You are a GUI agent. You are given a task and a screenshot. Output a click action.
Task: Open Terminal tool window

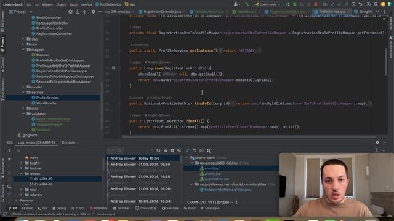[x=121, y=208]
